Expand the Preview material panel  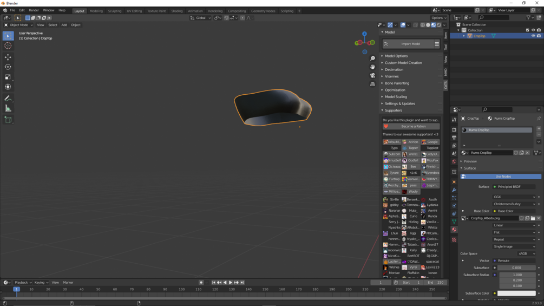[x=470, y=161]
